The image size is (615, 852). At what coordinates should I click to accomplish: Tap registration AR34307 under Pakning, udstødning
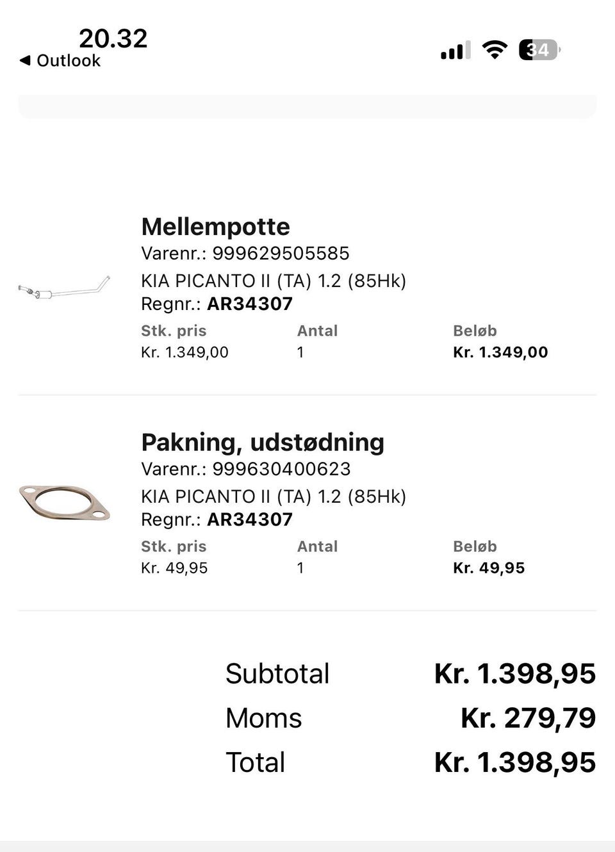click(250, 520)
